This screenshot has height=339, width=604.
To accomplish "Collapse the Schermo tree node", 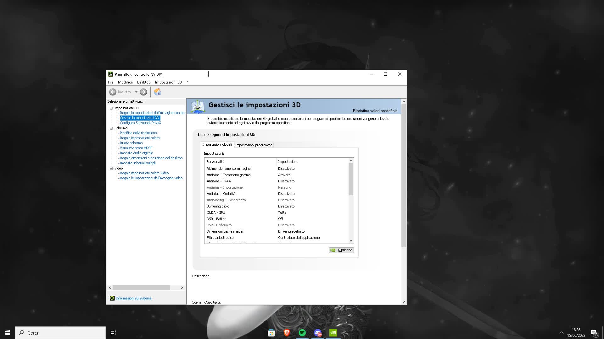I will (111, 128).
